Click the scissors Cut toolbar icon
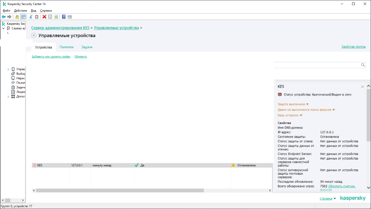Screen dimensions: 371x209 pyautogui.click(x=31, y=17)
